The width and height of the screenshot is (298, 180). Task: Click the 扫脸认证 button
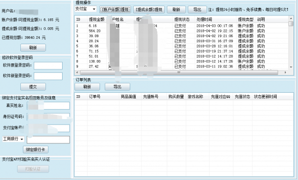pos(33,169)
